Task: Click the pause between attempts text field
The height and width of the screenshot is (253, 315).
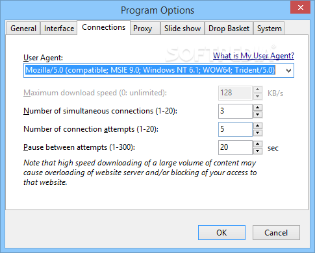Action: pyautogui.click(x=235, y=147)
